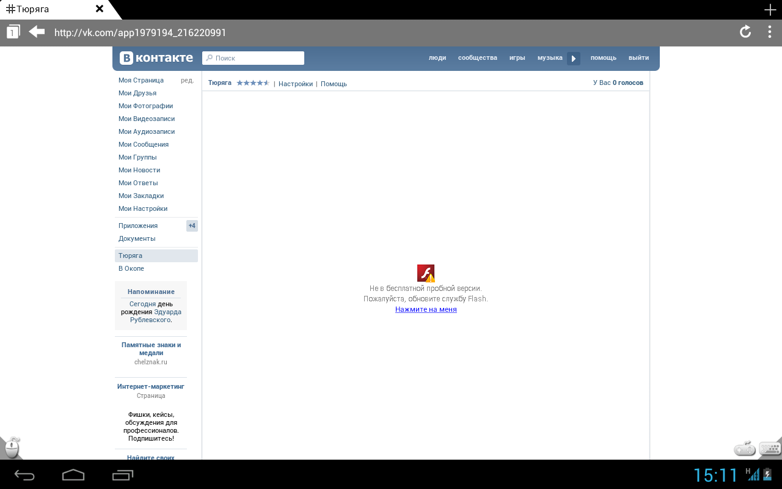This screenshot has width=782, height=489.
Task: Open Памятные знаки и медали ad
Action: point(151,348)
